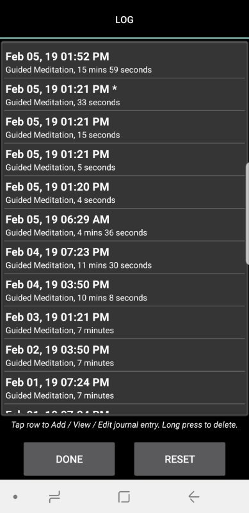The image size is (249, 513).
Task: Open Feb 05 01:52 PM log entry
Action: coord(124,62)
